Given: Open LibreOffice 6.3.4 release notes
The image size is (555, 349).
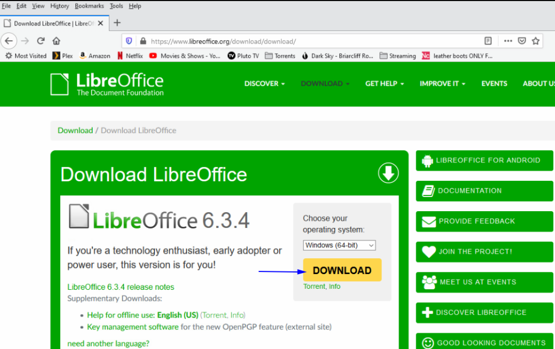Looking at the screenshot, I should [121, 287].
